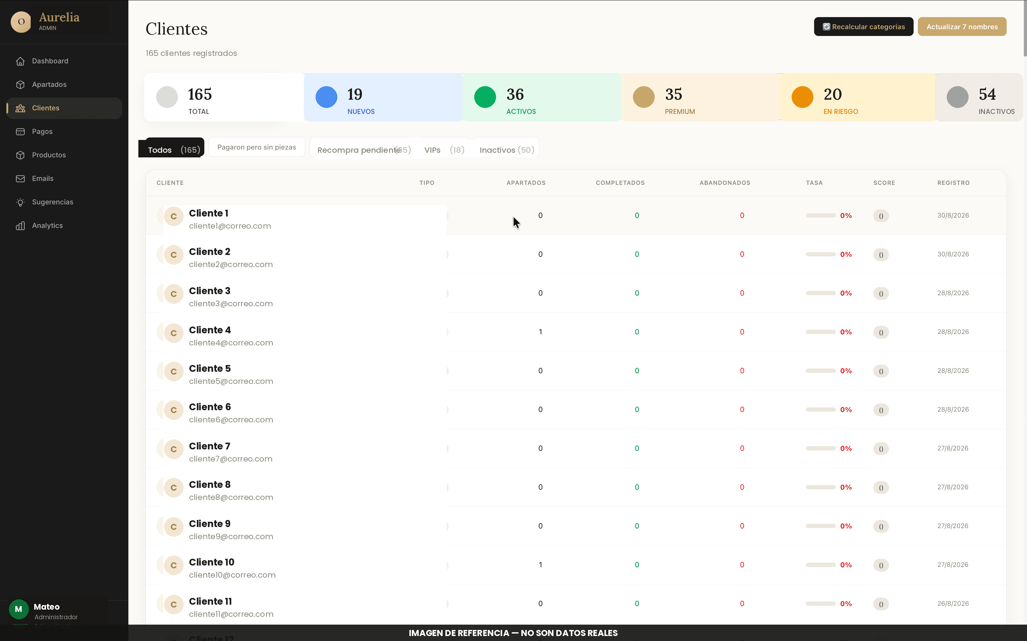This screenshot has height=641, width=1027.
Task: Click registro date 26/8/2026
Action: pyautogui.click(x=953, y=604)
